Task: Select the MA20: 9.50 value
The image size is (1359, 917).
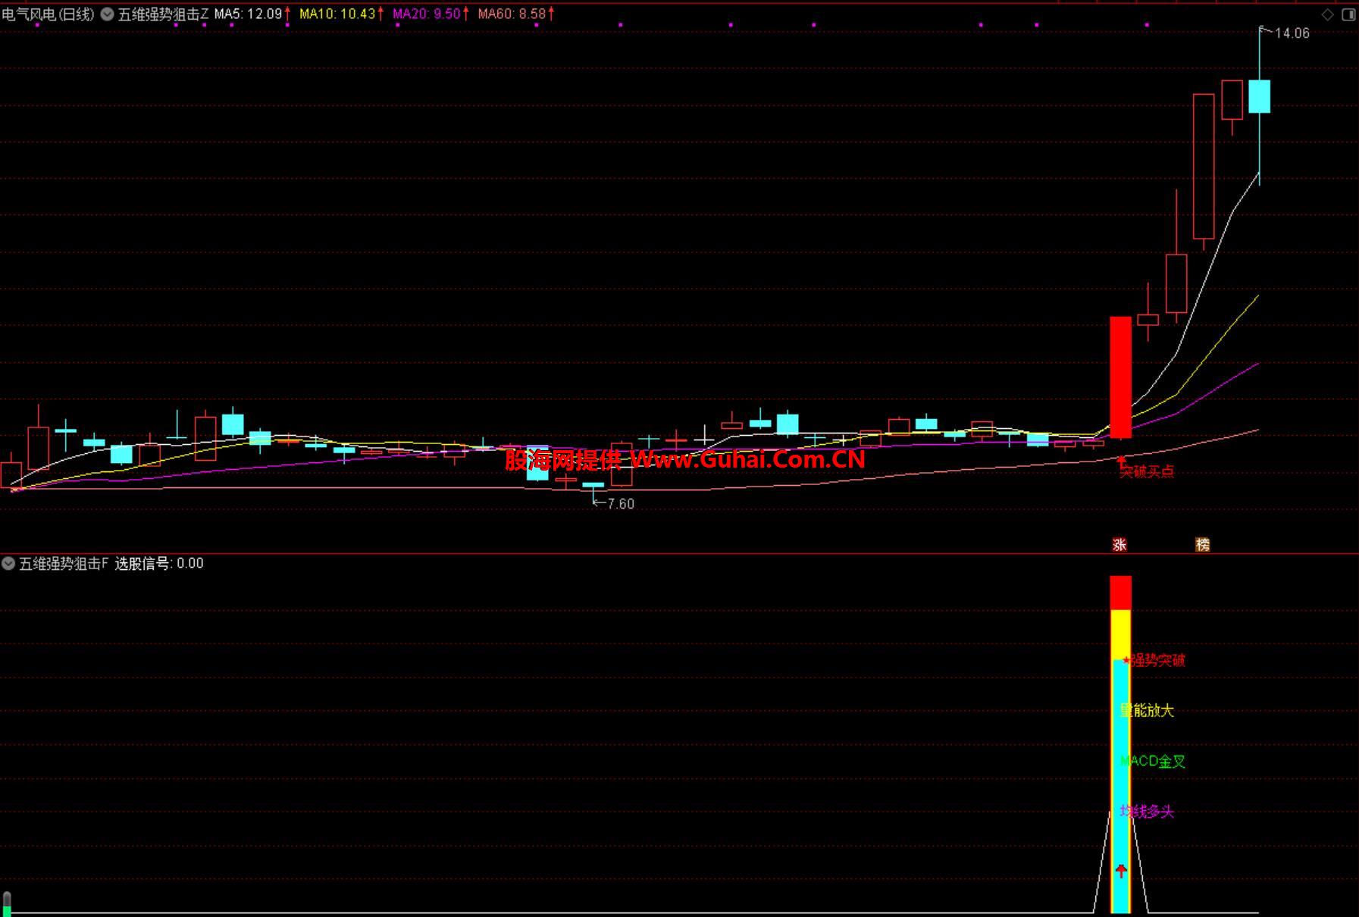Action: (427, 14)
